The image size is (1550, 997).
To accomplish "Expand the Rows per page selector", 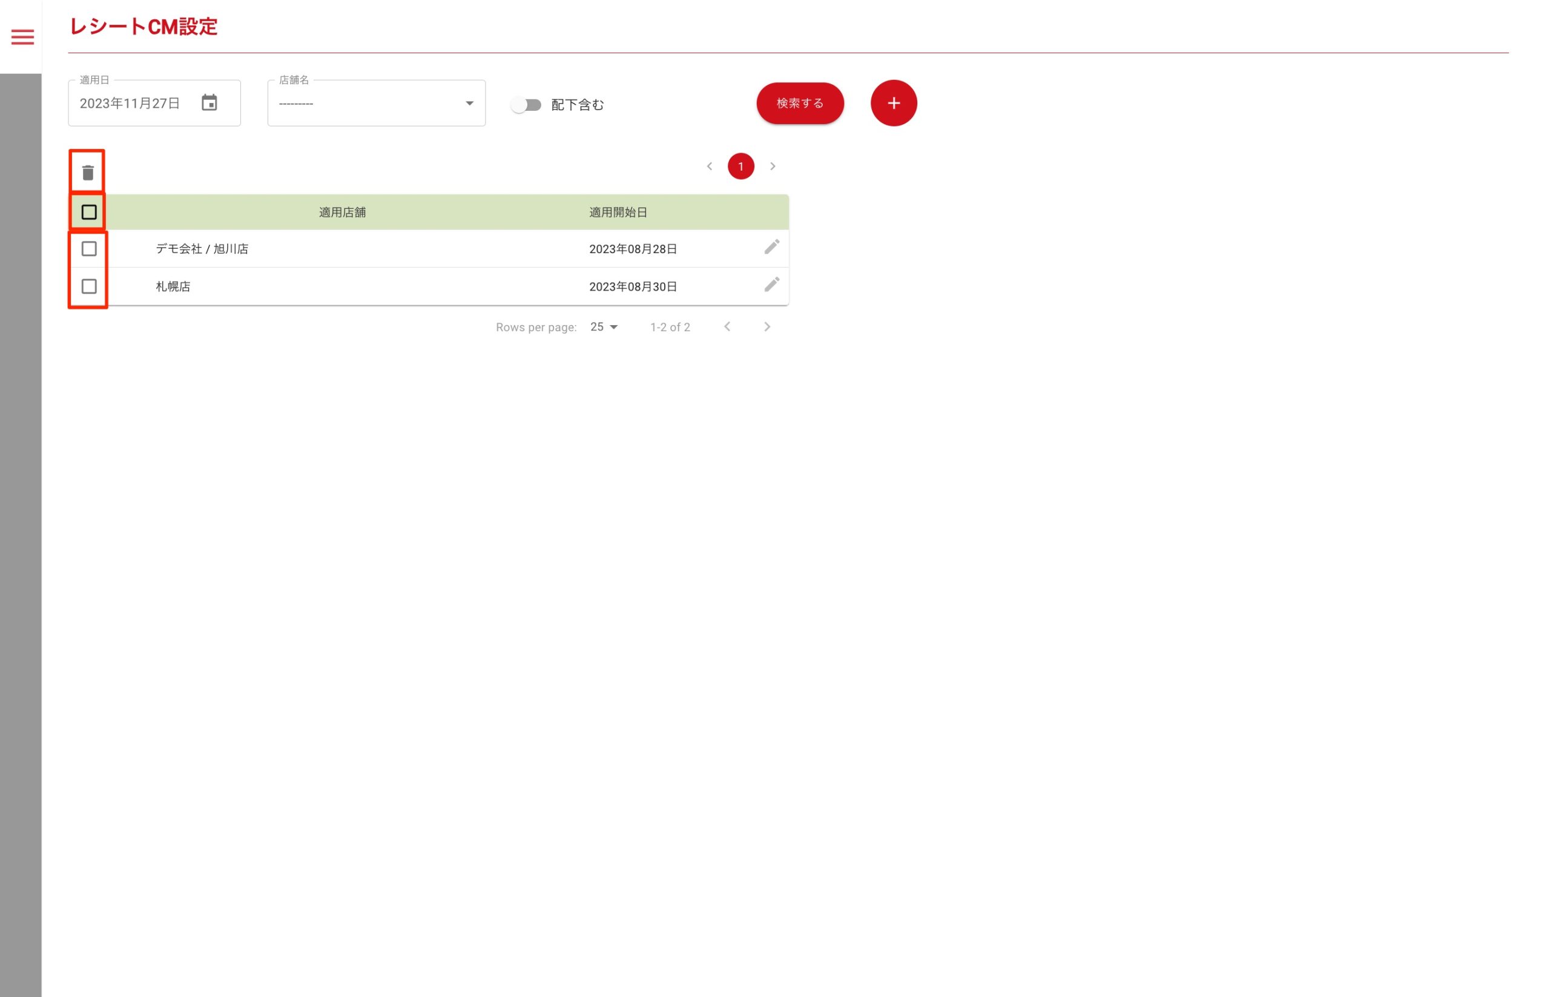I will coord(604,327).
